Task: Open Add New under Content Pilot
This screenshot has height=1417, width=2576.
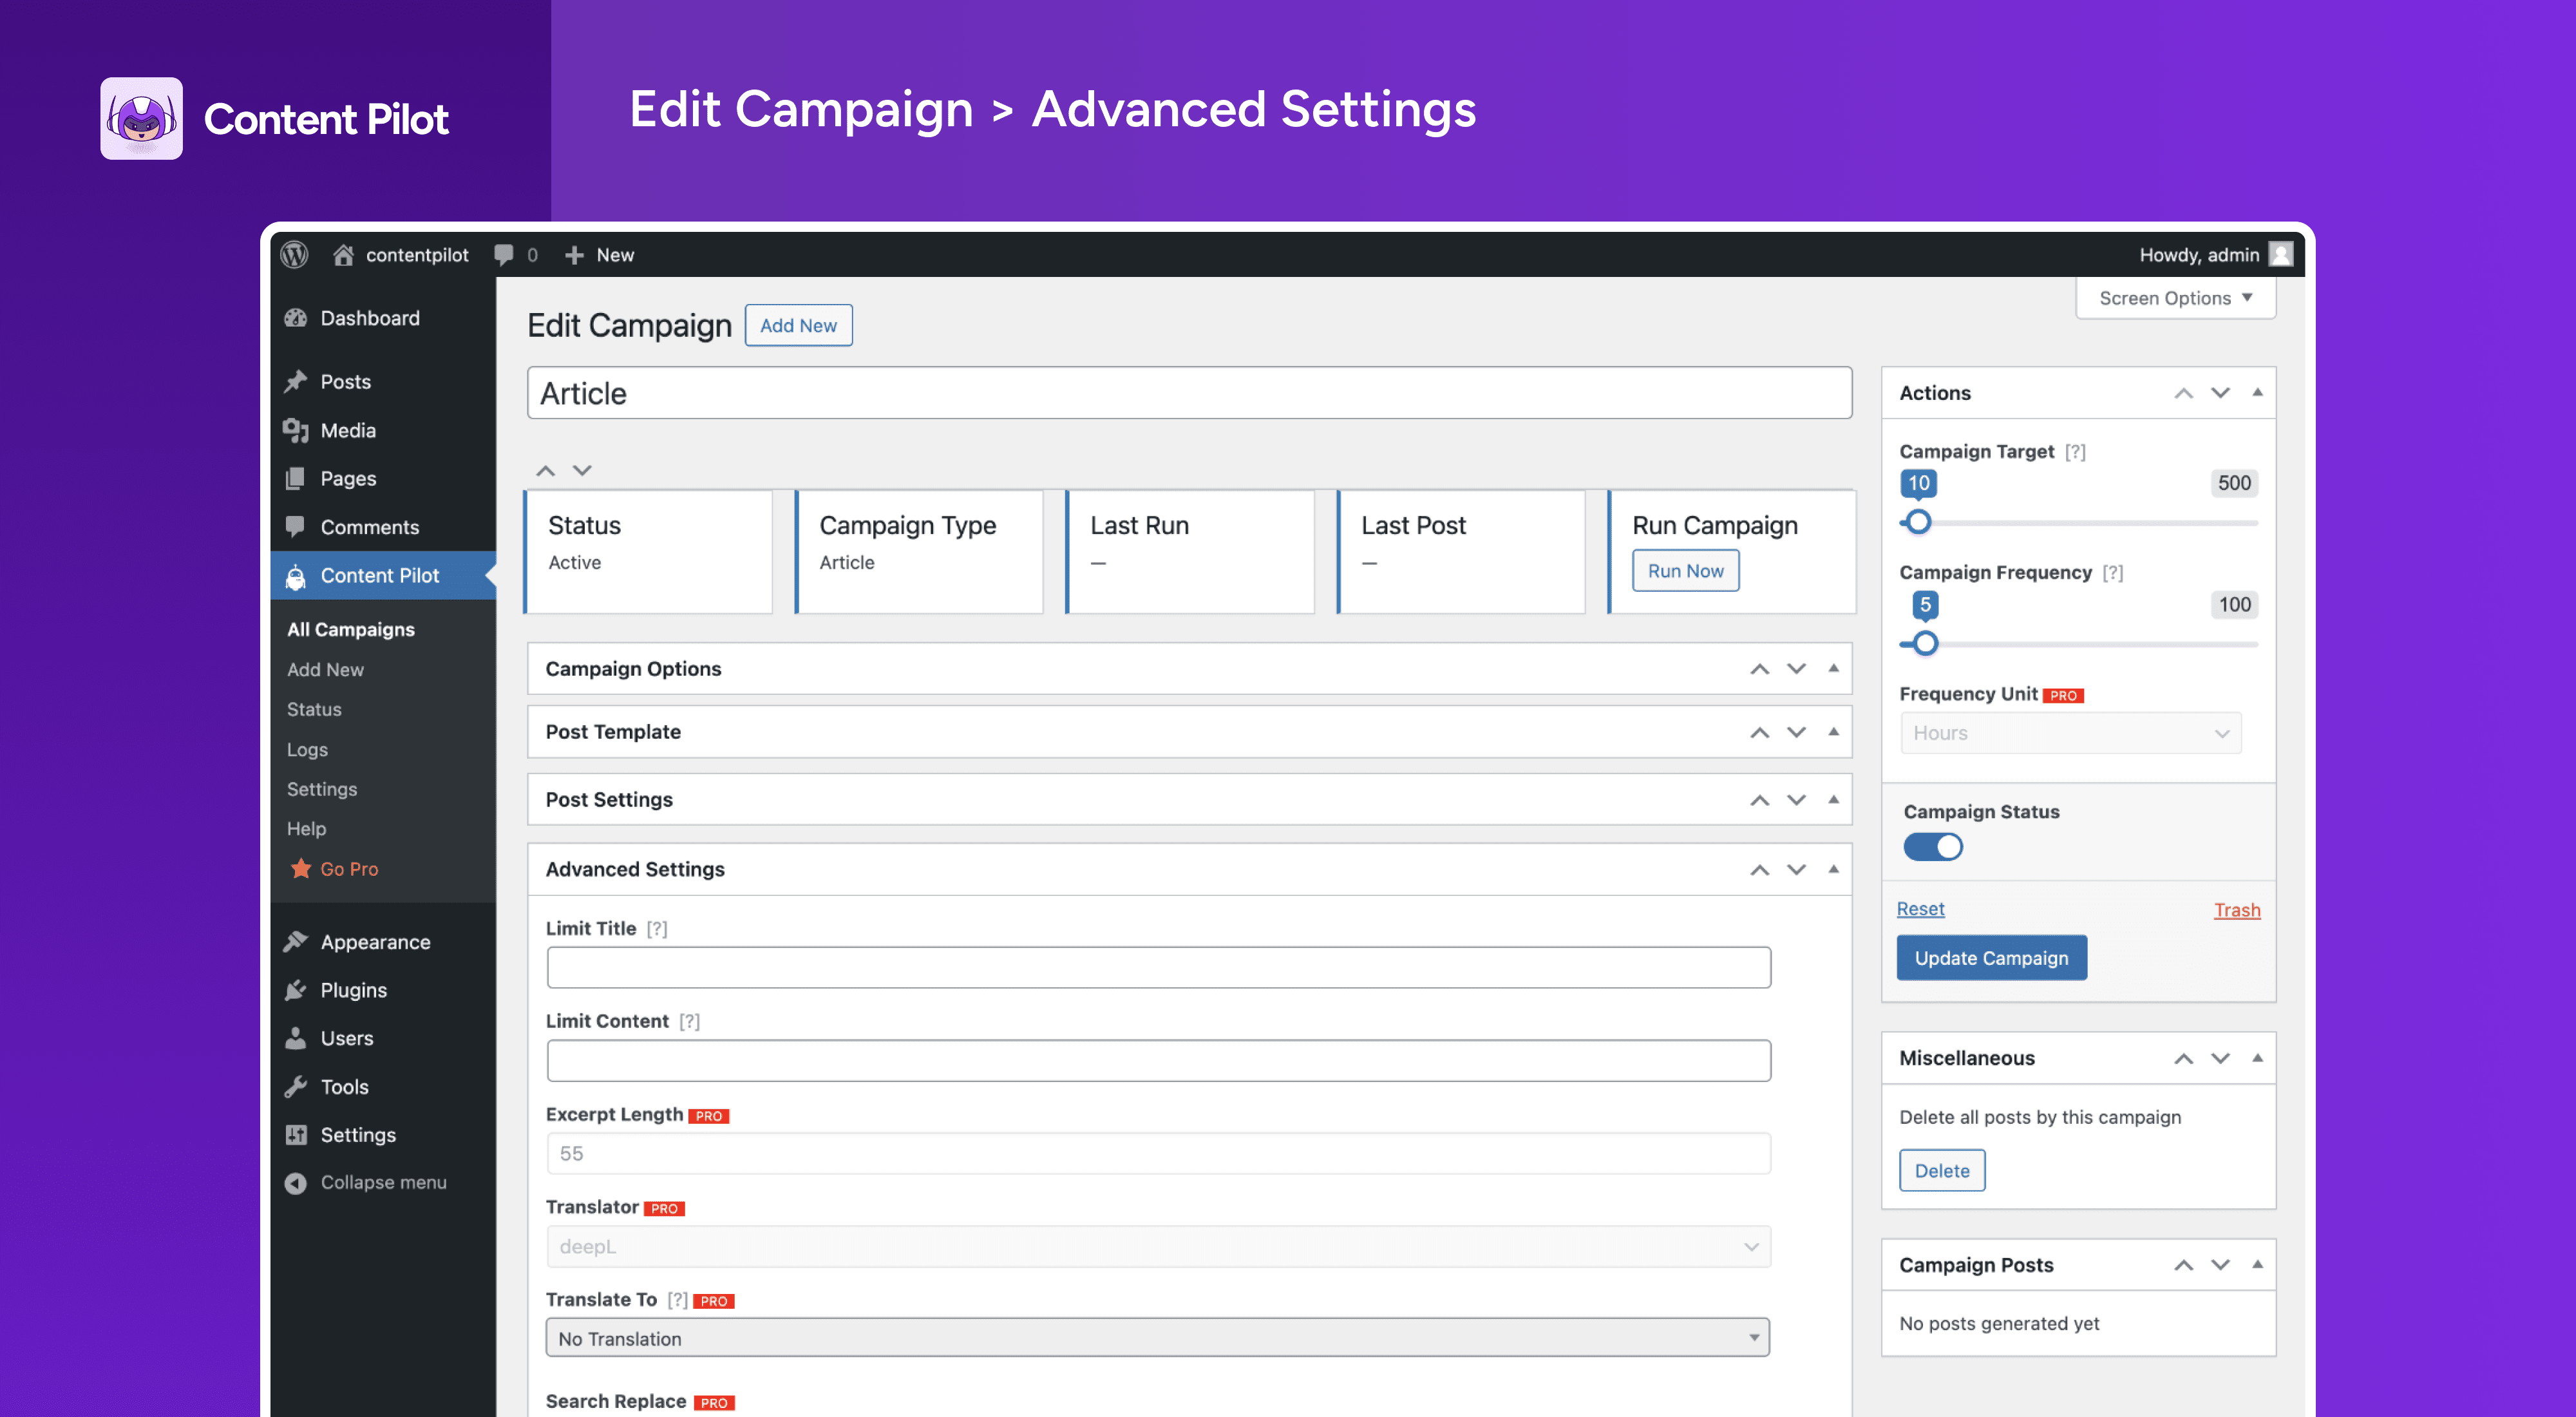Action: coord(325,669)
